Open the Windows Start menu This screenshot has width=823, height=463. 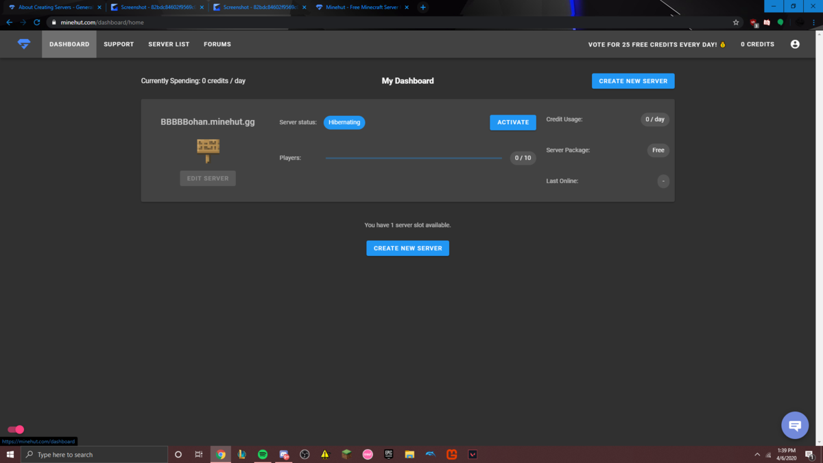pos(10,454)
